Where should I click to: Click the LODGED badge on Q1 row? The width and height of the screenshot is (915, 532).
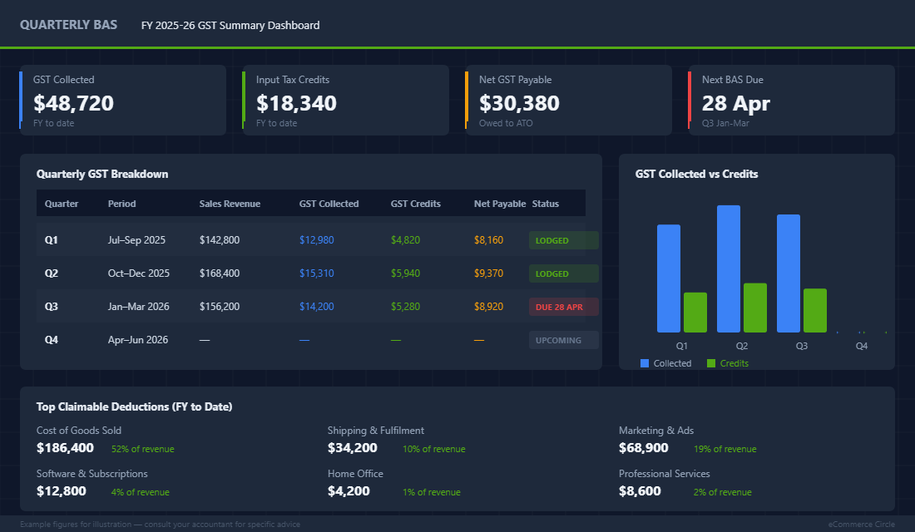click(x=563, y=239)
